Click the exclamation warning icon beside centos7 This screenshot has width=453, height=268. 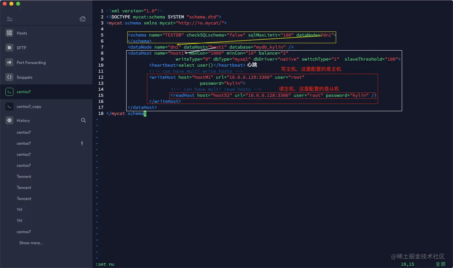(82, 143)
